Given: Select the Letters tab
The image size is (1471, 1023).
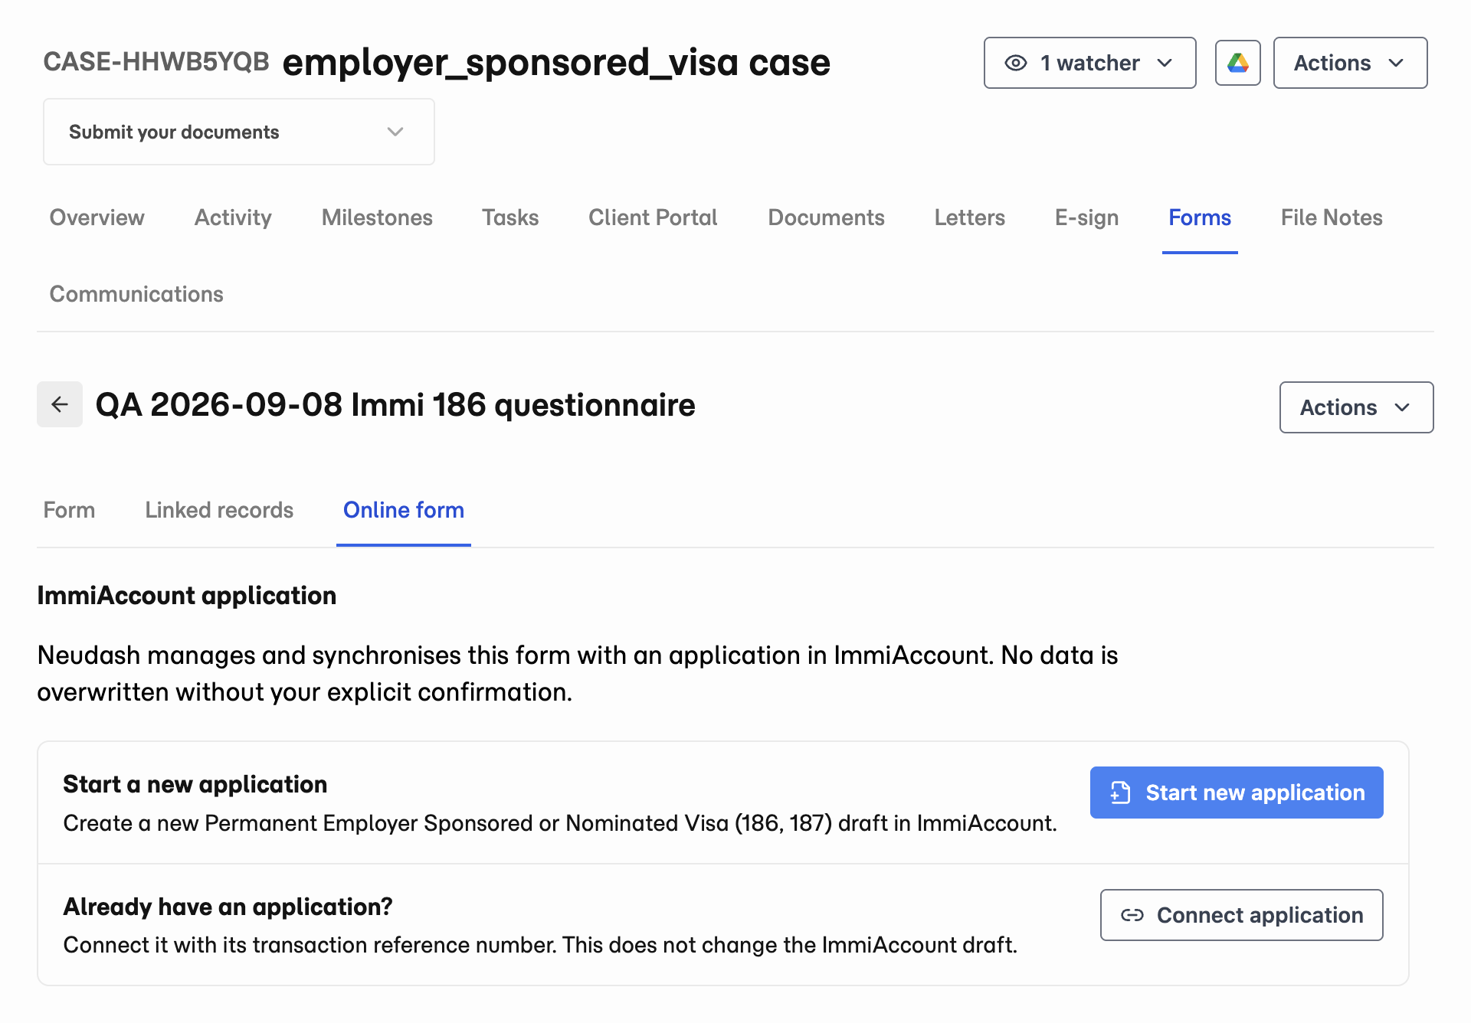Looking at the screenshot, I should (x=969, y=217).
